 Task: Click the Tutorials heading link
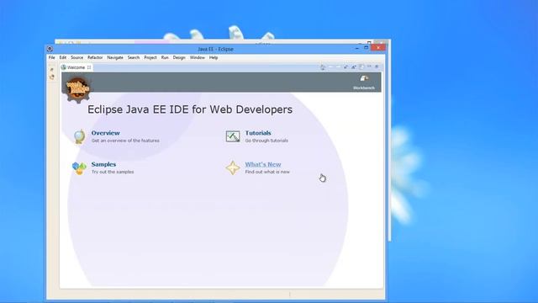coord(258,133)
